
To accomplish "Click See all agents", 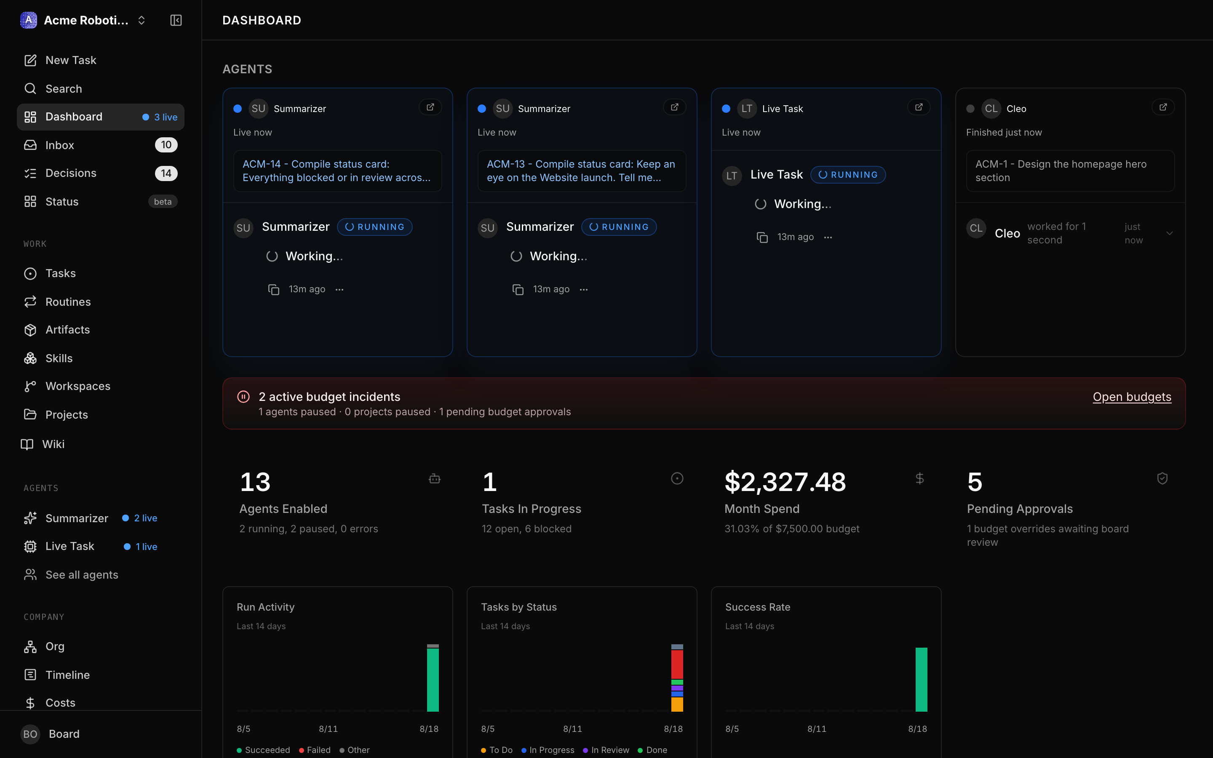I will tap(100, 574).
